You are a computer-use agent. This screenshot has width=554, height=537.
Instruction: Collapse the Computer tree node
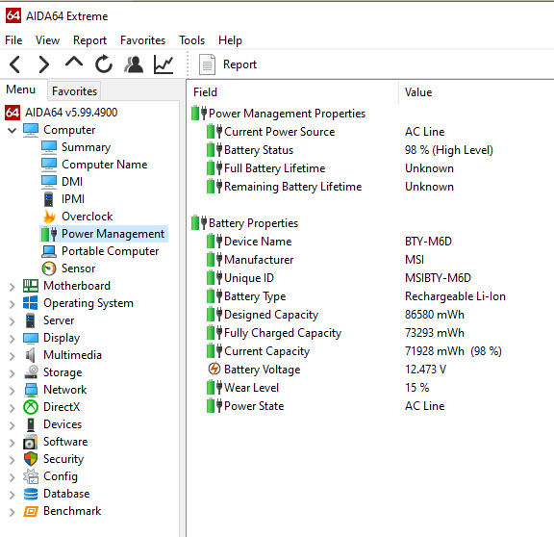pos(12,131)
